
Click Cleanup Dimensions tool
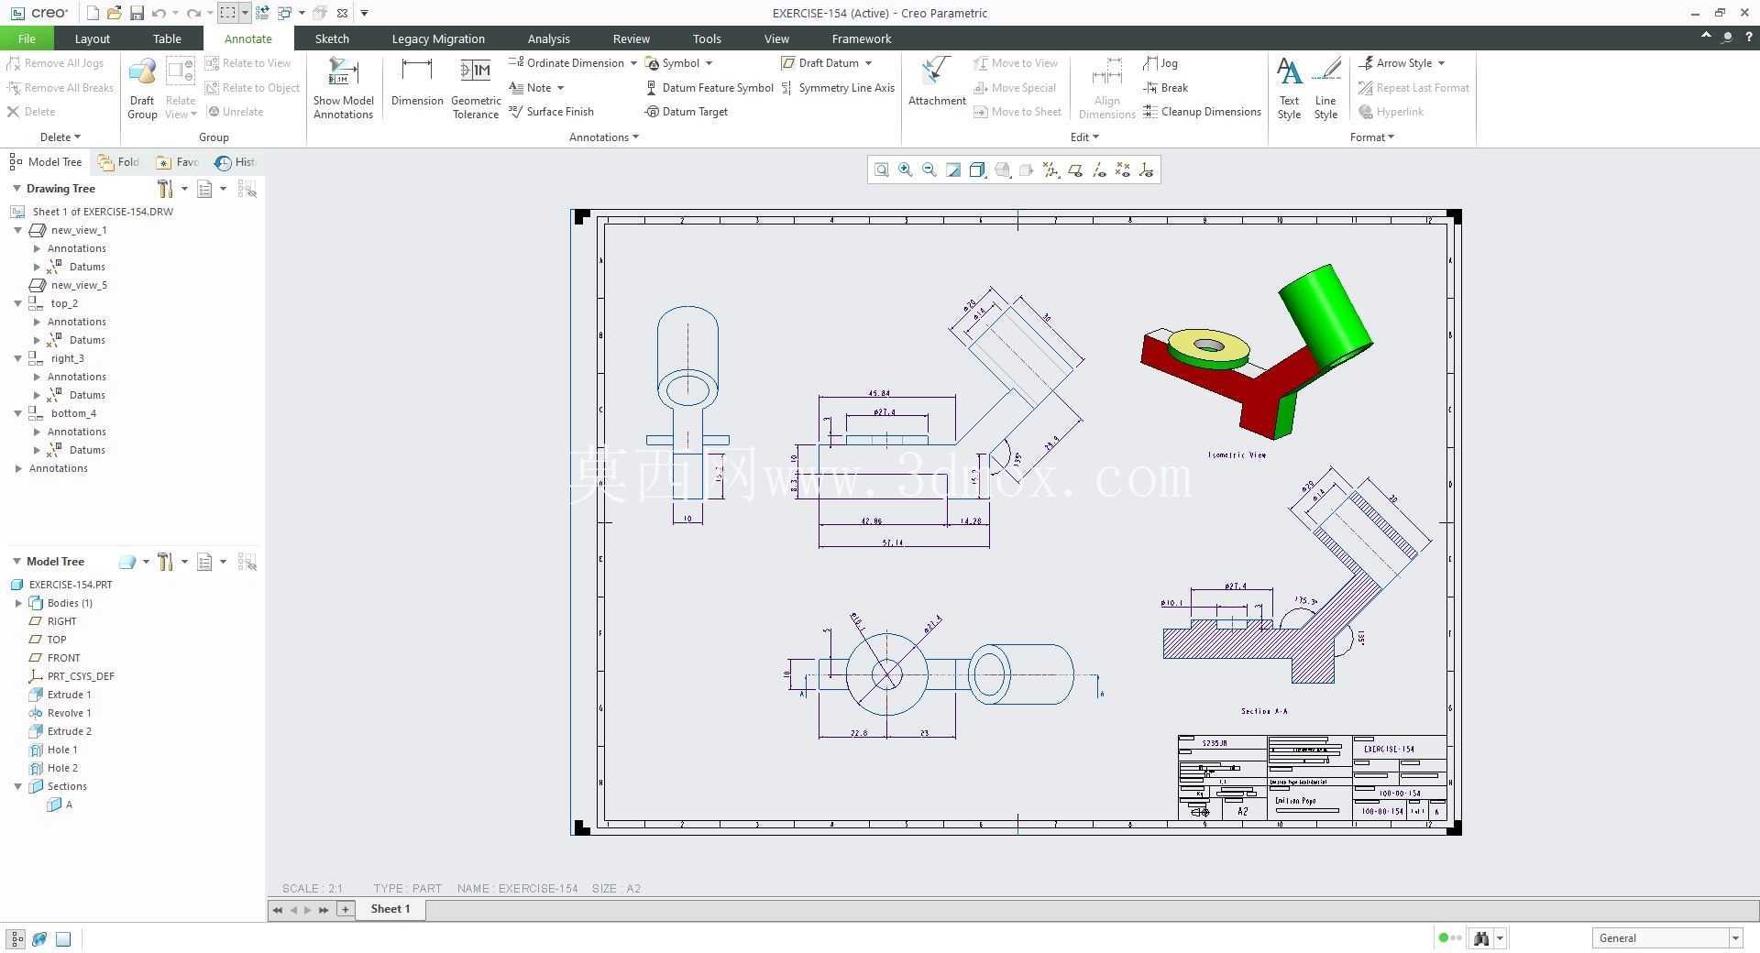tap(1203, 112)
